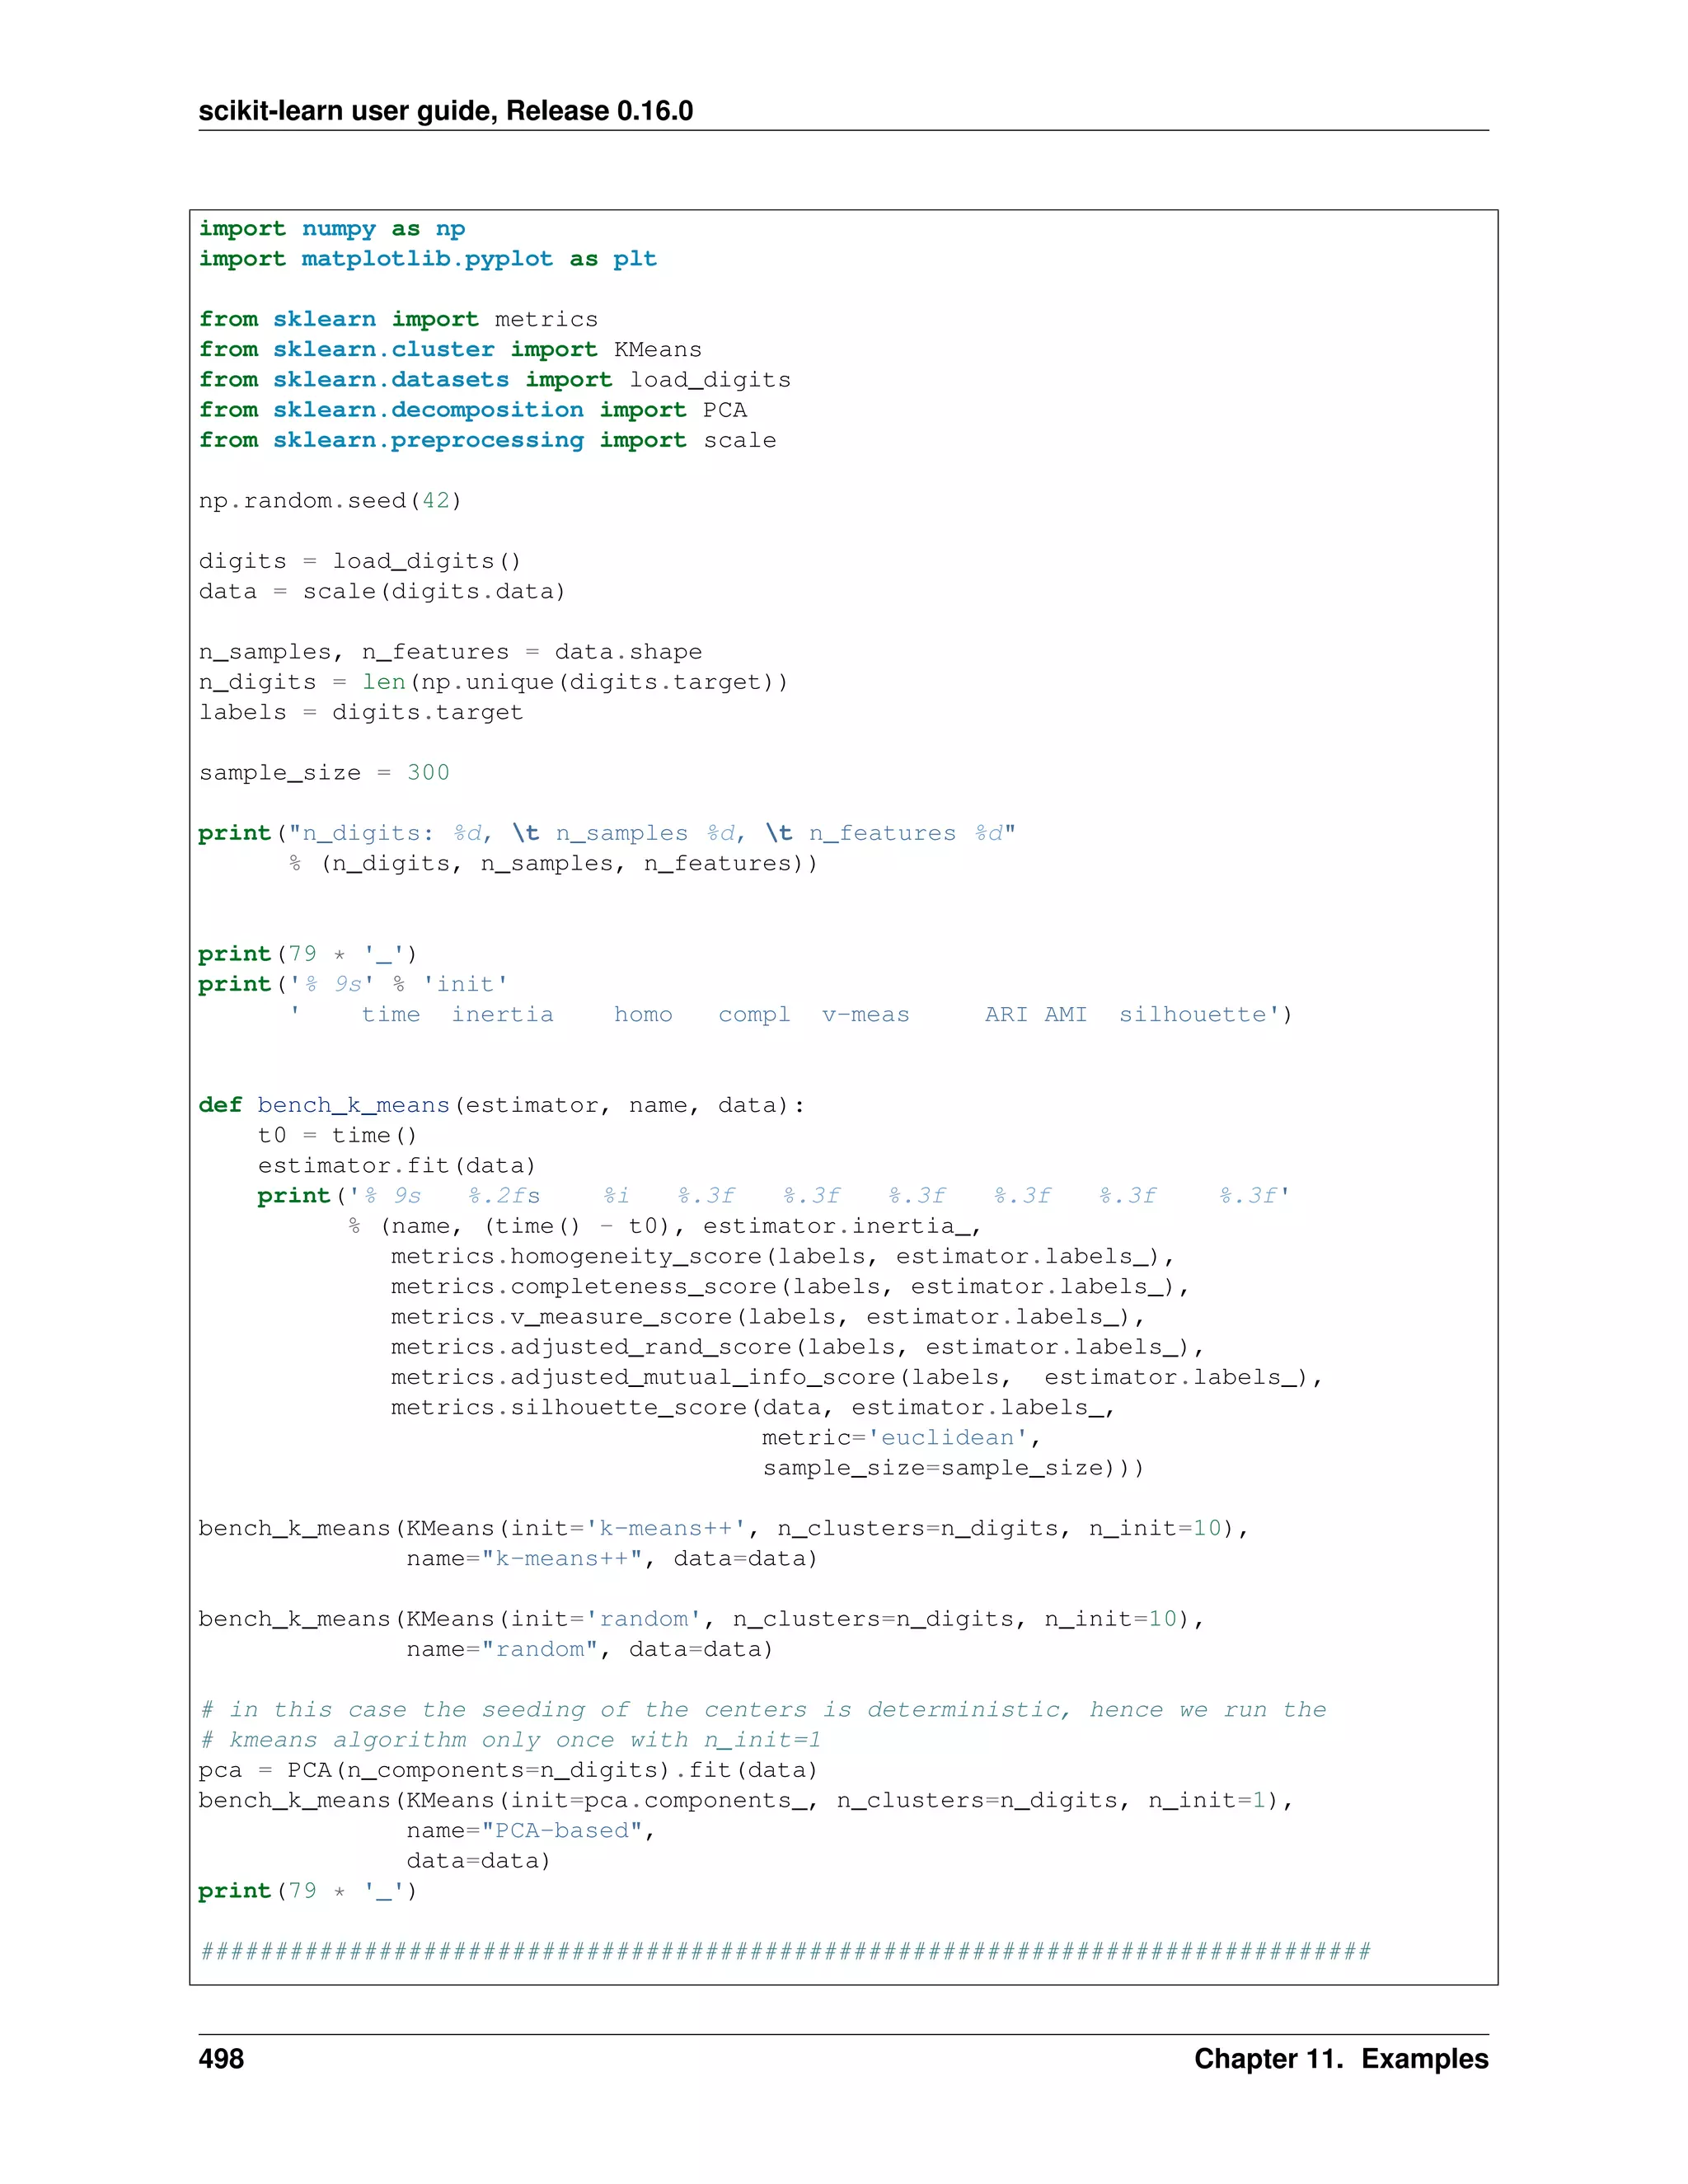
Task: Click the line 'data = scale(digits.data)'
Action: 382,591
